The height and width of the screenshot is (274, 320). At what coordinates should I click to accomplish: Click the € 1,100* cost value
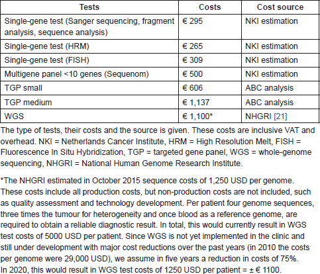click(197, 116)
